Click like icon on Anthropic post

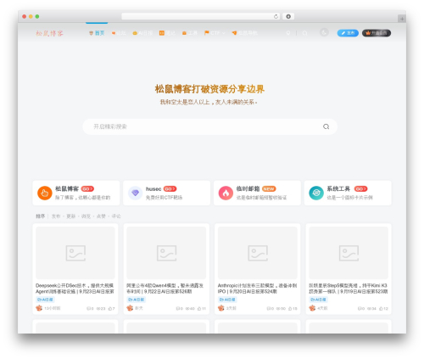290,308
